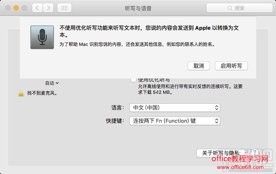Show all preferences grid icon
276x174 pixels.
tap(64, 8)
